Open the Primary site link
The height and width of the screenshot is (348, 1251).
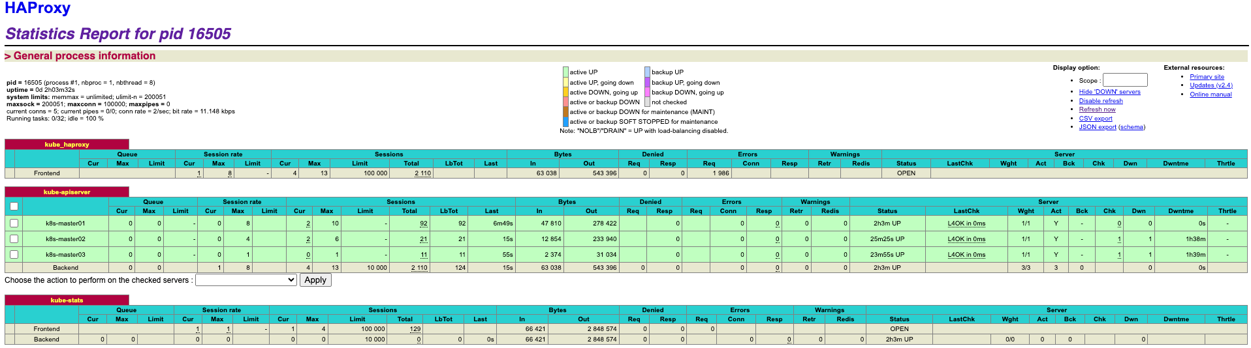[x=1207, y=77]
